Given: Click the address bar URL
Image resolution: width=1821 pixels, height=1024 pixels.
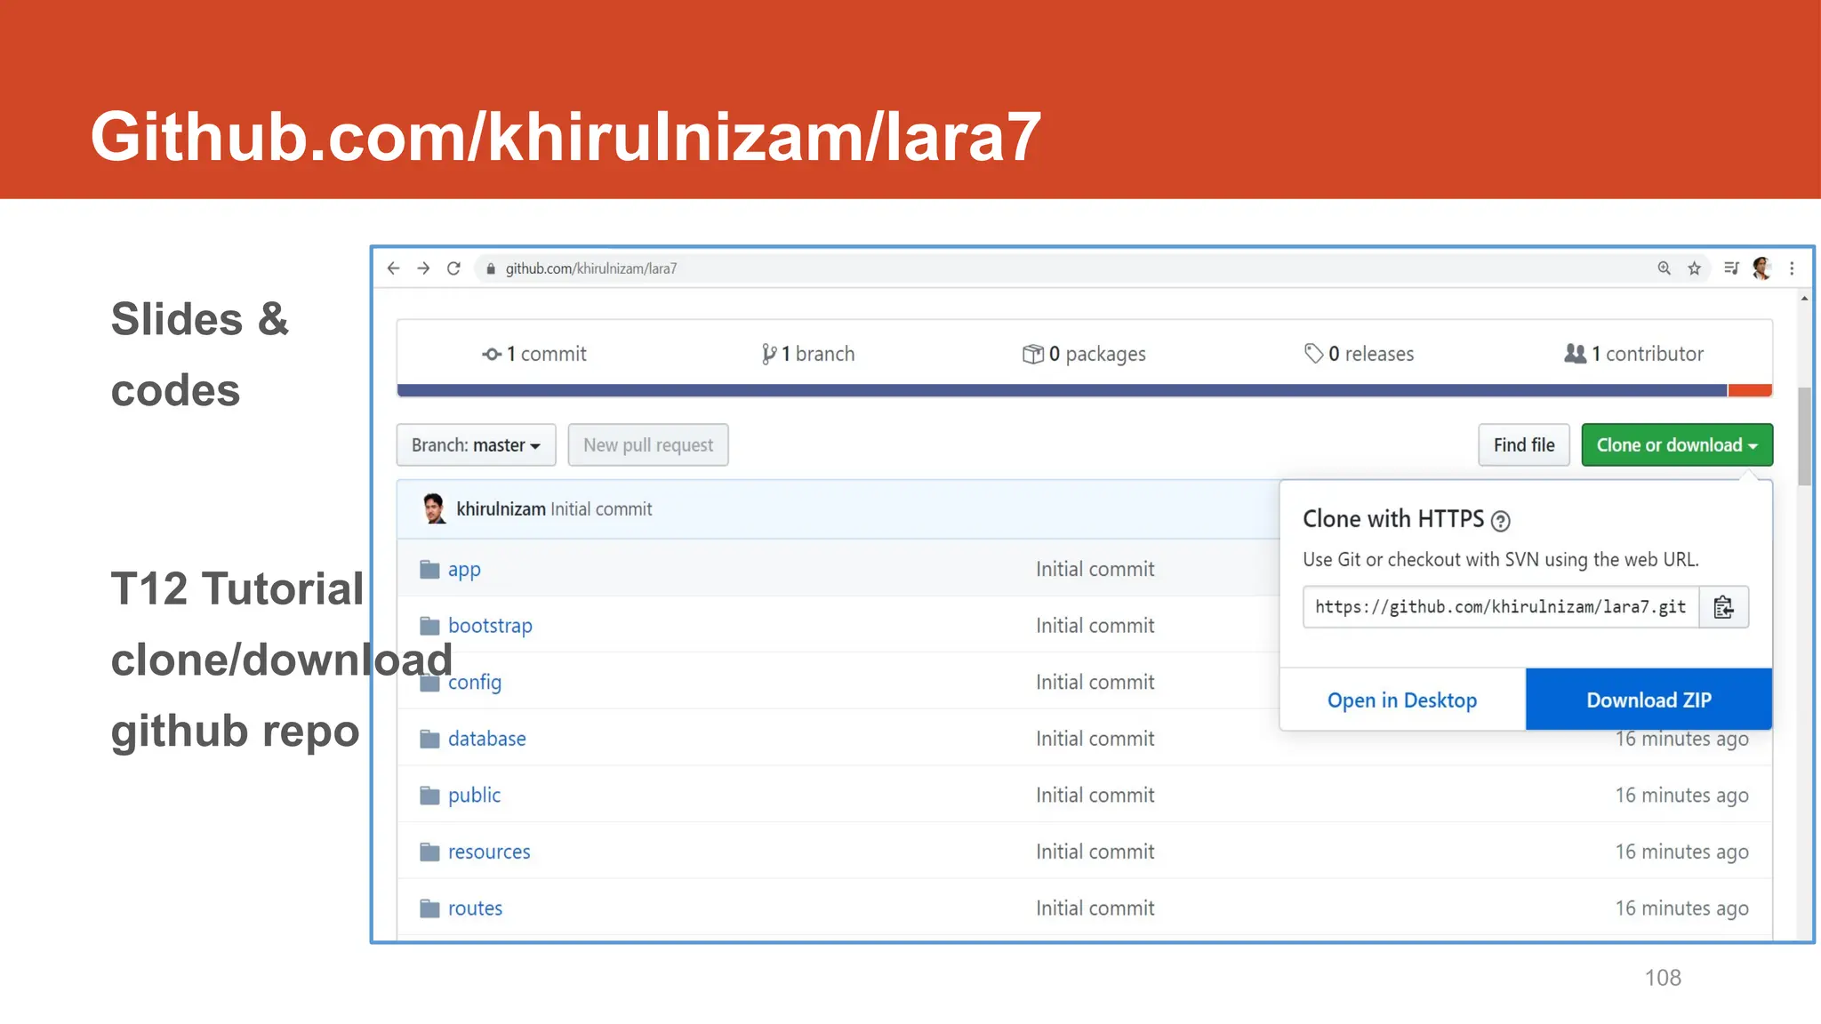Looking at the screenshot, I should tap(591, 268).
